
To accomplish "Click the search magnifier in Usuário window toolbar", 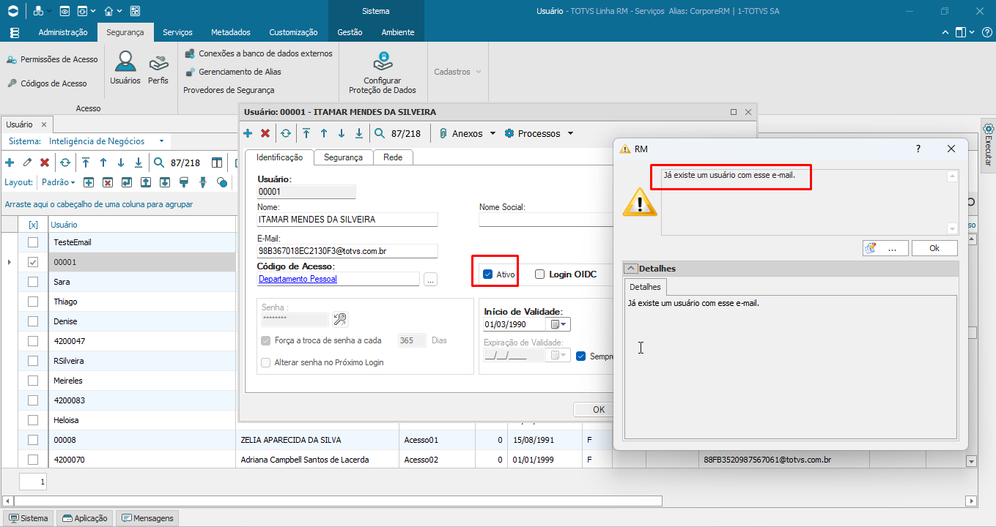I will 380,133.
